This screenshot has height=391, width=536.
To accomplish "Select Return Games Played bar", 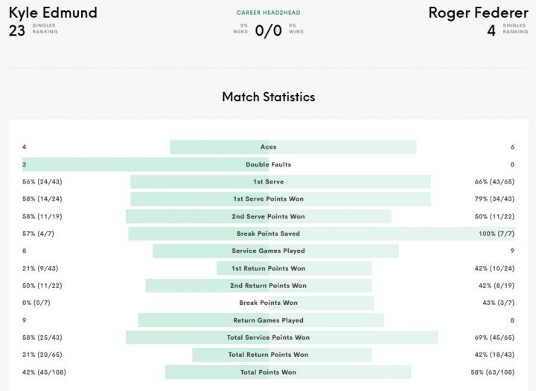I will tap(261, 320).
